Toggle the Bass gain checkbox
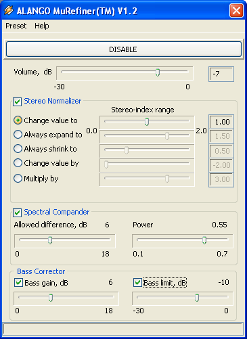Image resolution: width=247 pixels, height=339 pixels. tap(18, 283)
